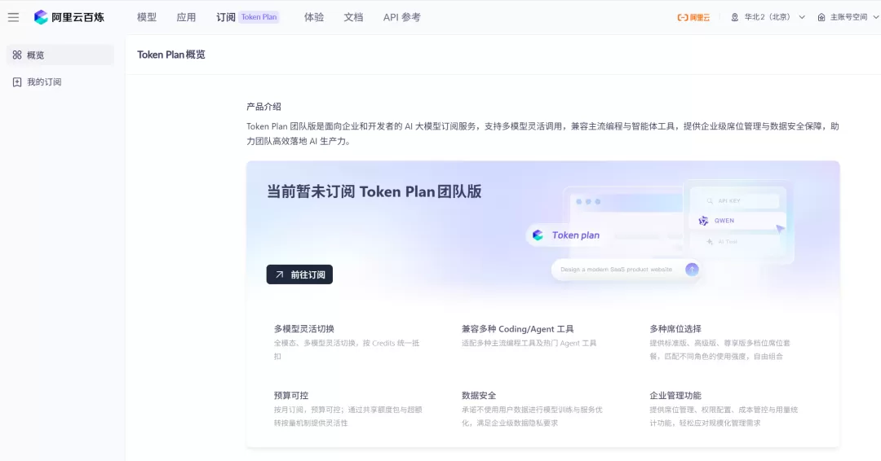Click the 当前暂未订阅 Token Plan团队版 headline
Screen dimensions: 881x461
(x=374, y=191)
